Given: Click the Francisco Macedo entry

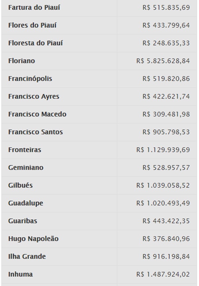Looking at the screenshot, I should point(37,114).
